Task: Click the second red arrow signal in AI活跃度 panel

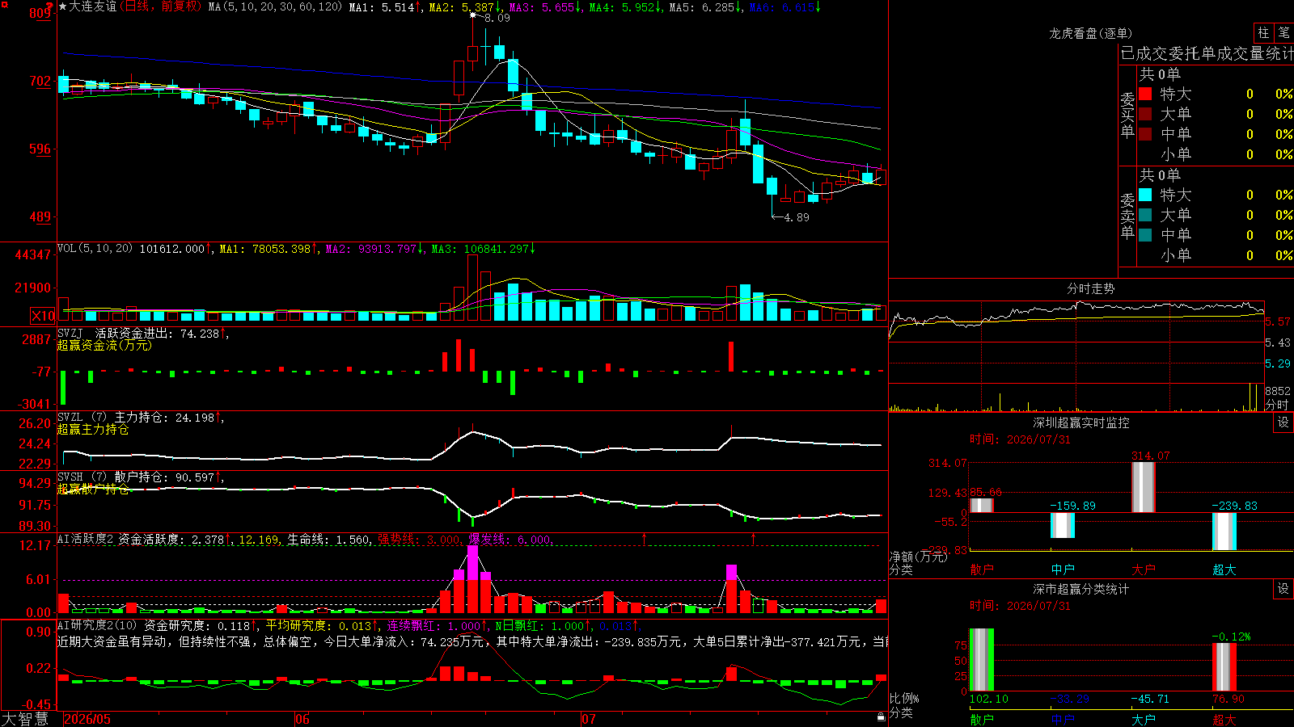Action: point(753,538)
